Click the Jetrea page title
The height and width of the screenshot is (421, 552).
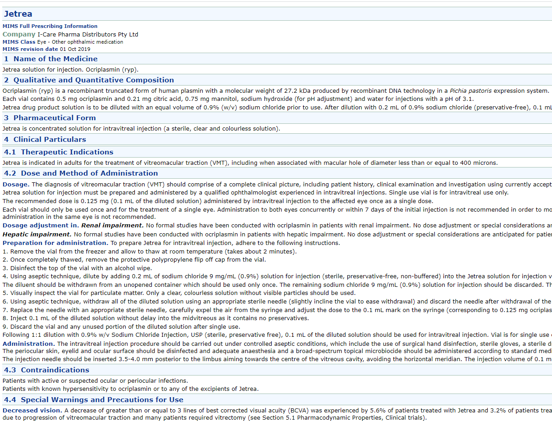pyautogui.click(x=18, y=14)
